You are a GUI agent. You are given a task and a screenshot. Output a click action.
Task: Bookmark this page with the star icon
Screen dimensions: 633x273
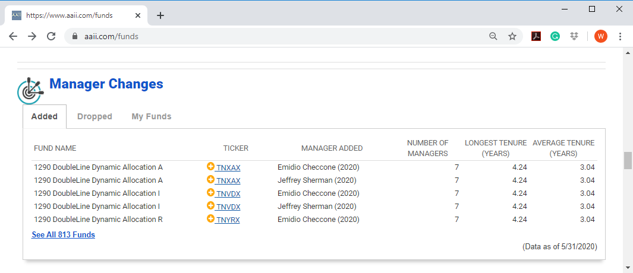(x=512, y=36)
